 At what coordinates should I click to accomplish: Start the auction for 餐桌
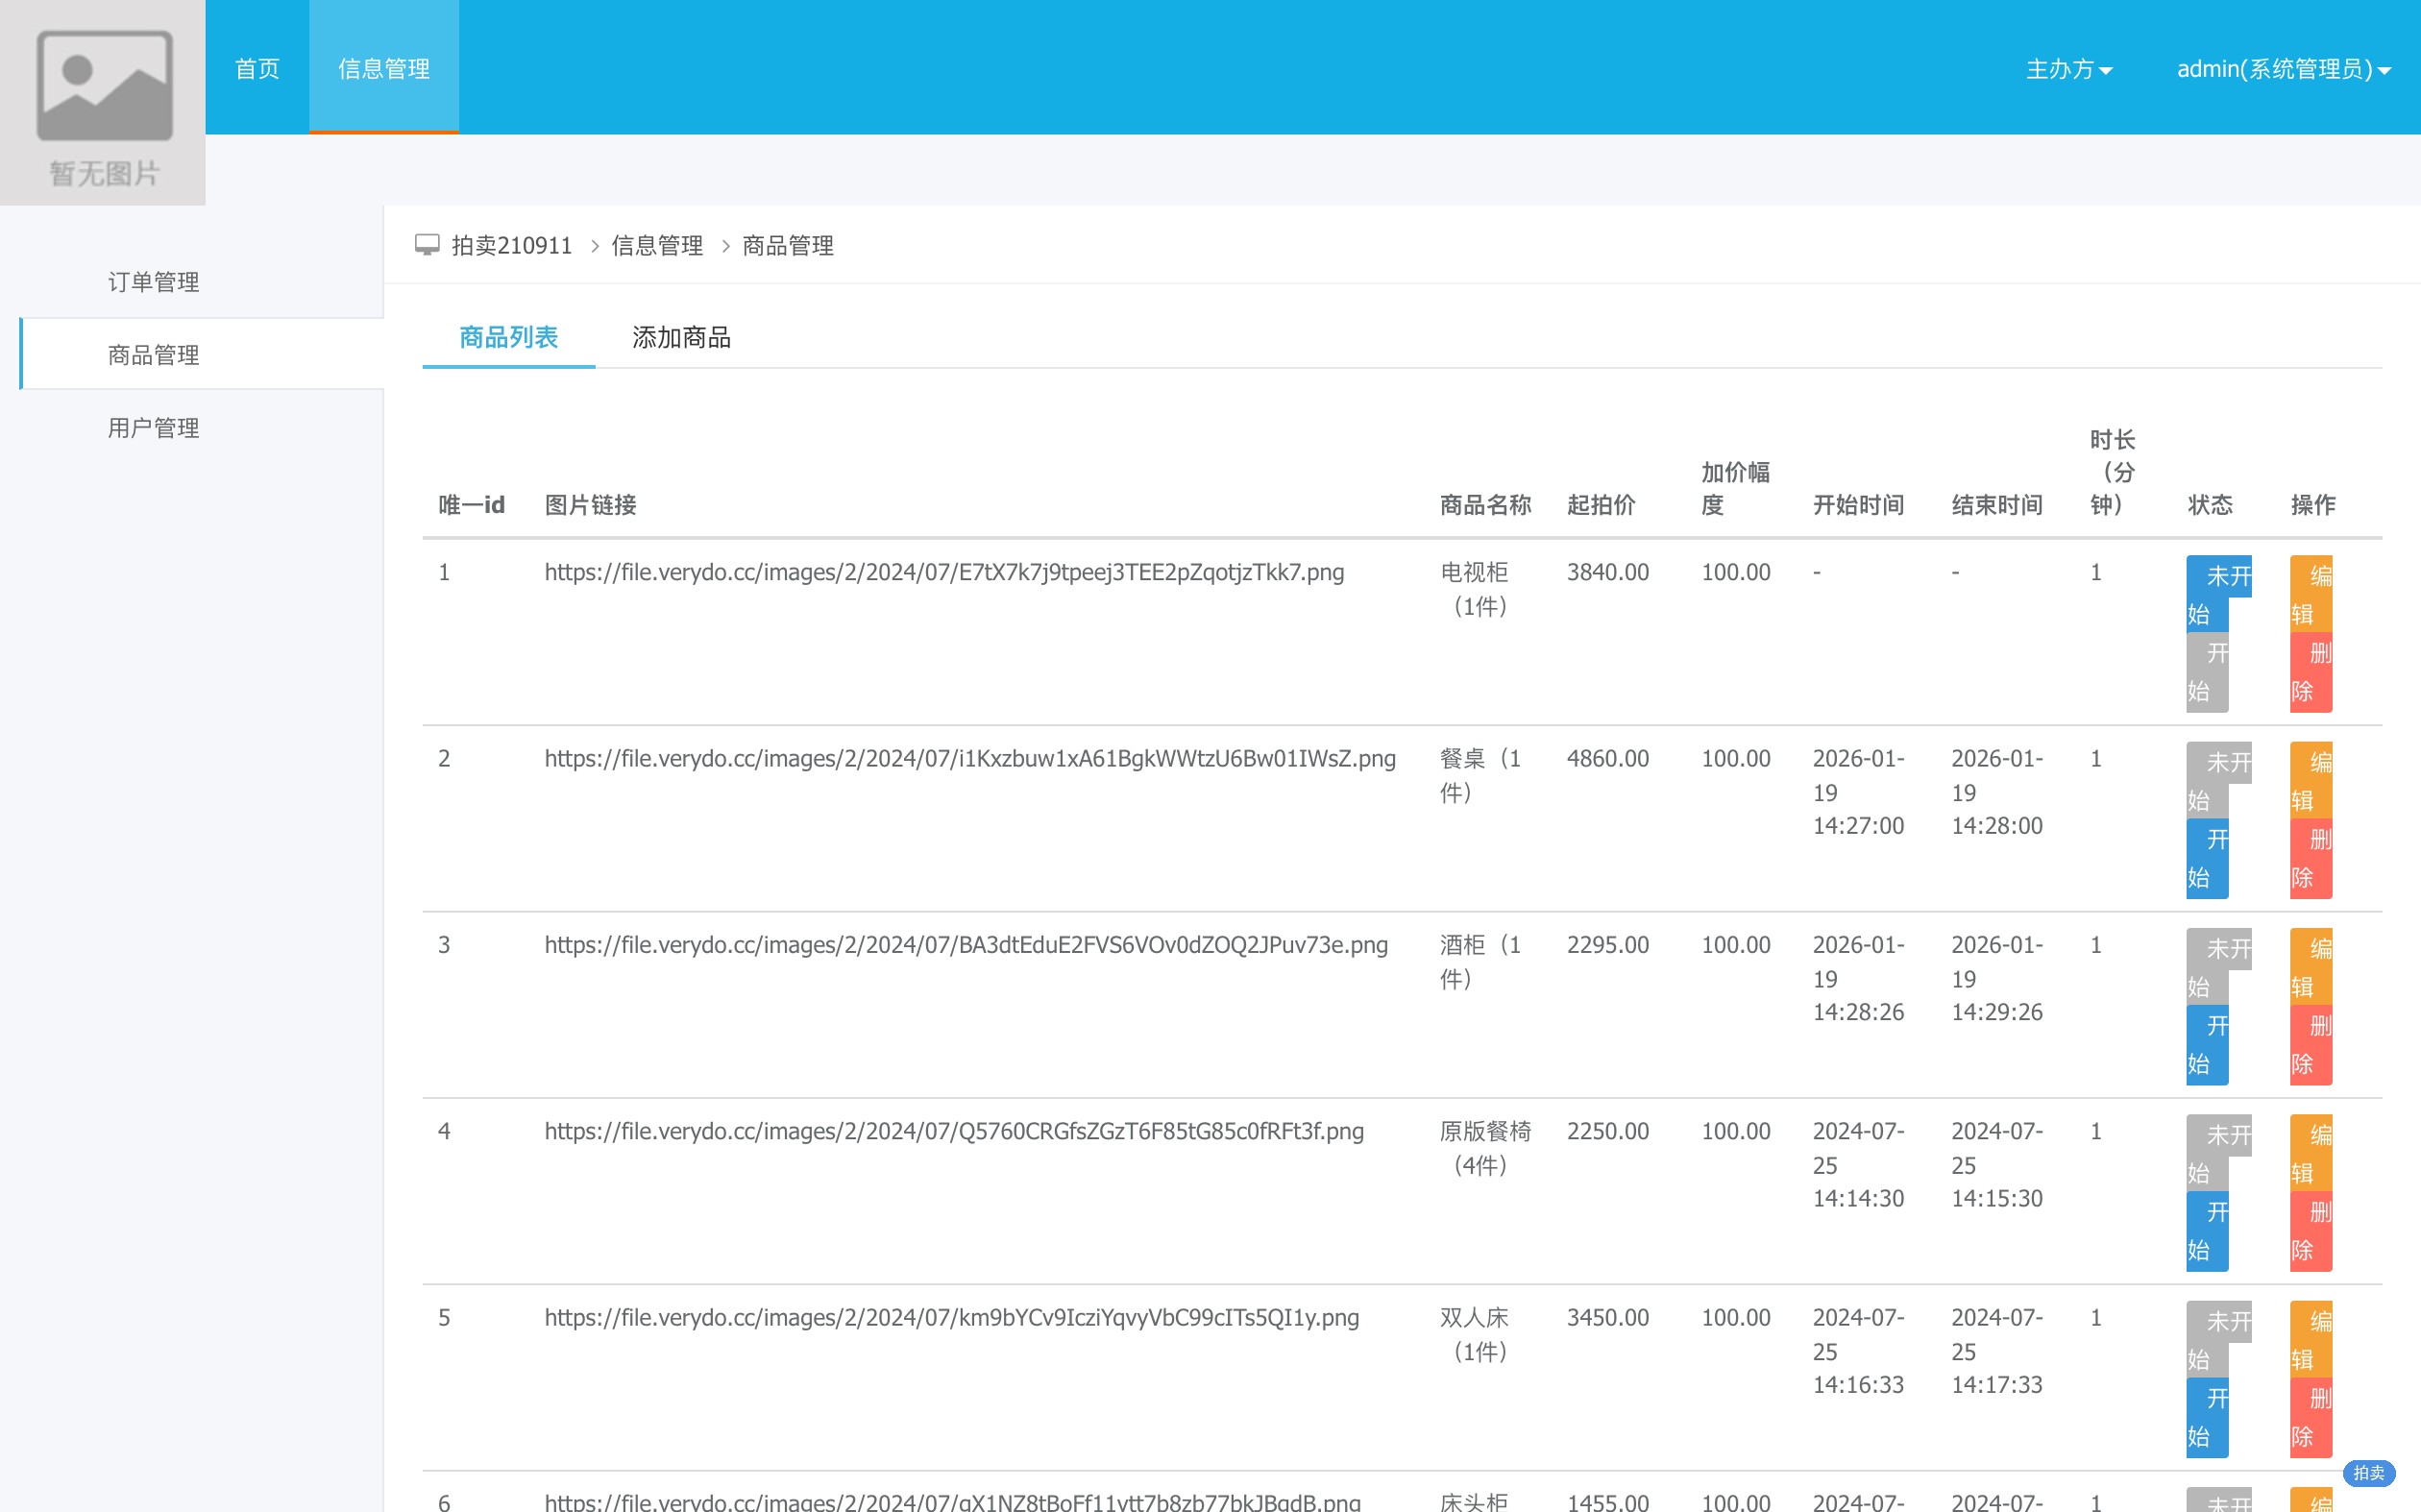(2207, 858)
